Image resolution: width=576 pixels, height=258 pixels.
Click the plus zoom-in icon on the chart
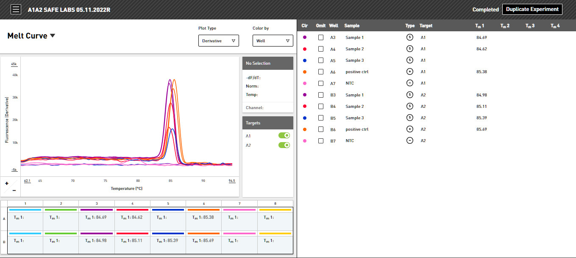pos(7,183)
